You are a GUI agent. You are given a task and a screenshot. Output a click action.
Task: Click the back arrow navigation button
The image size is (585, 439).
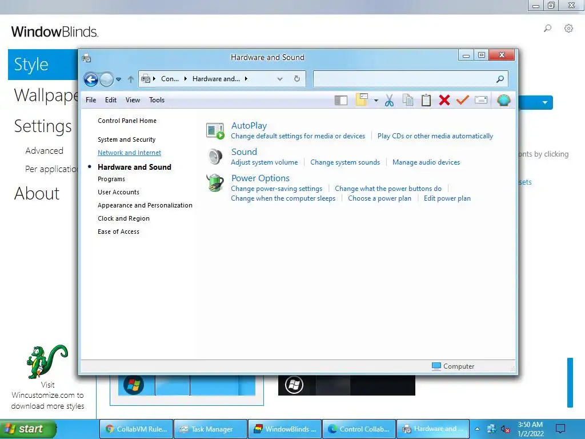coord(91,79)
